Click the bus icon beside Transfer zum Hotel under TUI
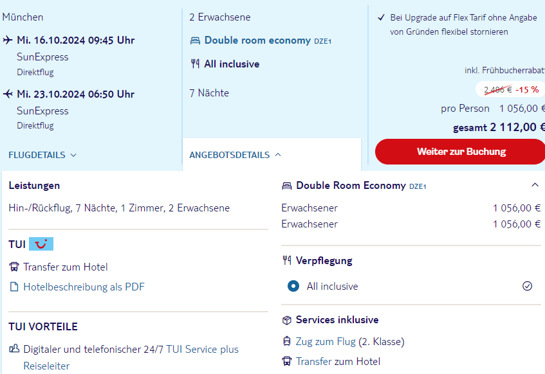 [x=14, y=267]
